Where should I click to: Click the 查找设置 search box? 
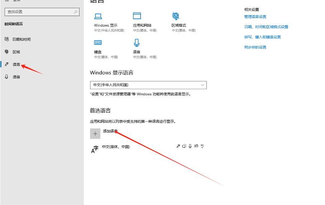click(42, 12)
